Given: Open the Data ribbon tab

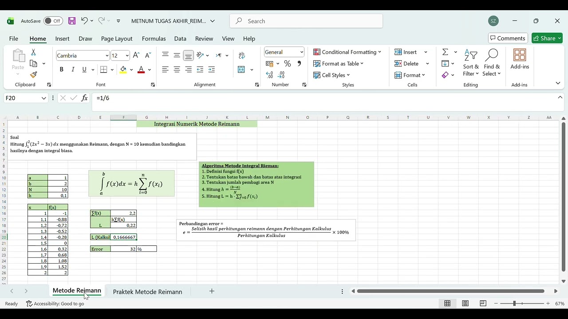Looking at the screenshot, I should tap(180, 39).
